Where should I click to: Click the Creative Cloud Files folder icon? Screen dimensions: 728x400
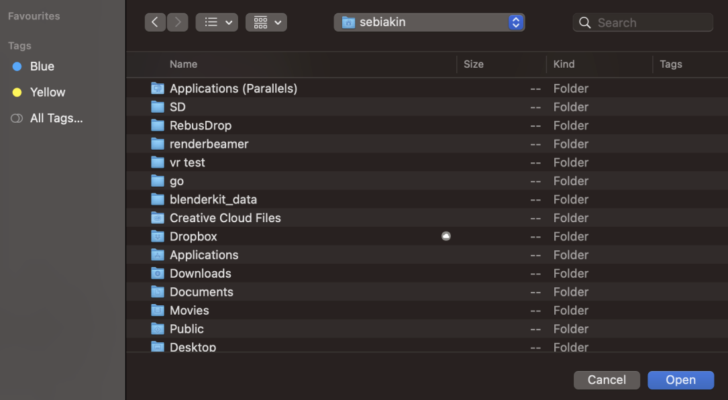tap(158, 218)
